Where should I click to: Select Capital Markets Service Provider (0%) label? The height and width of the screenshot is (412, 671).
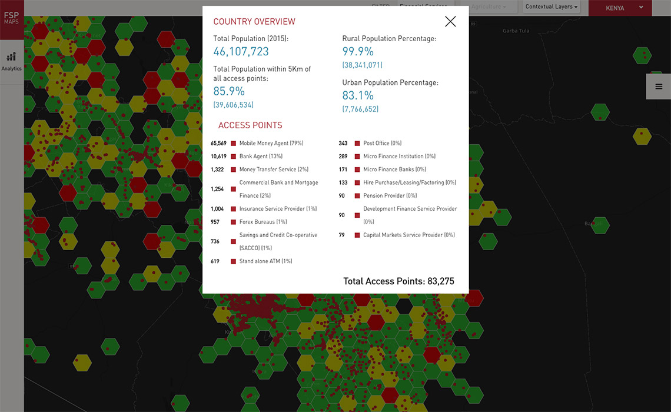(408, 235)
